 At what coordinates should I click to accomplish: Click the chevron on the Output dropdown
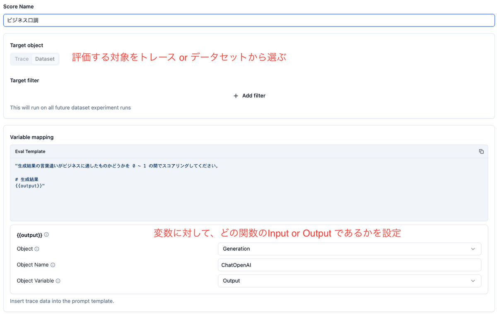point(473,281)
